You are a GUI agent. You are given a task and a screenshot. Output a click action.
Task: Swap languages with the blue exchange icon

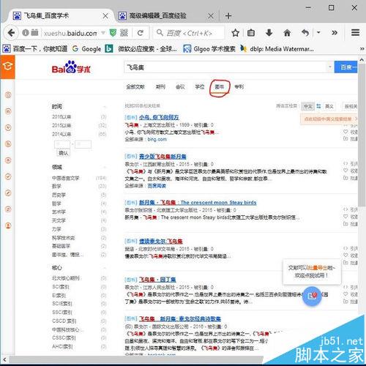[x=318, y=106]
